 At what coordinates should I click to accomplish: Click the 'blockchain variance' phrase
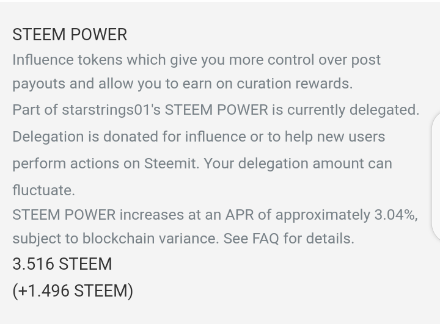click(150, 239)
